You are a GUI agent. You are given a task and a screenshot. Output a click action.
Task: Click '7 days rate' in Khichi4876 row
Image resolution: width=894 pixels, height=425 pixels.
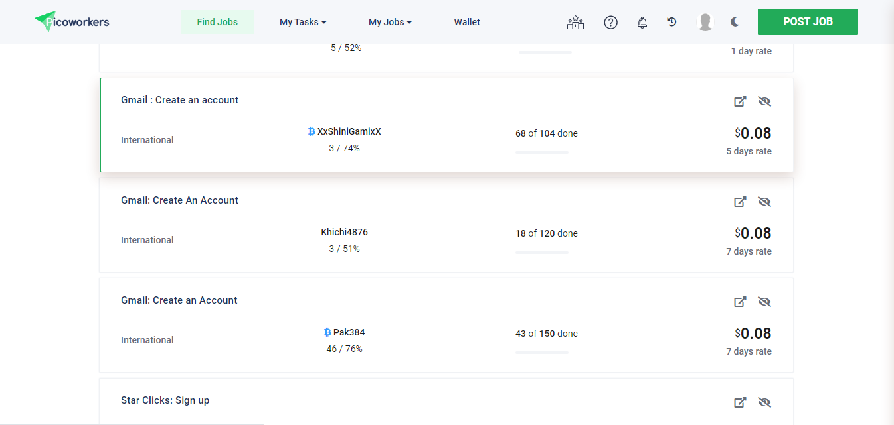(x=749, y=251)
